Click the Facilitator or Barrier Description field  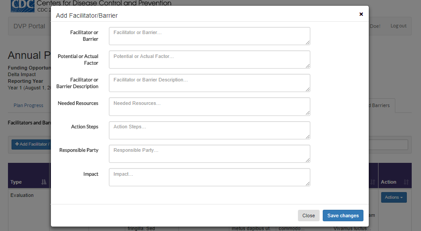[x=209, y=83]
